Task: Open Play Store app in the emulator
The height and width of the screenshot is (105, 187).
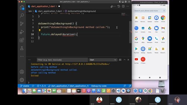Action: [136, 49]
